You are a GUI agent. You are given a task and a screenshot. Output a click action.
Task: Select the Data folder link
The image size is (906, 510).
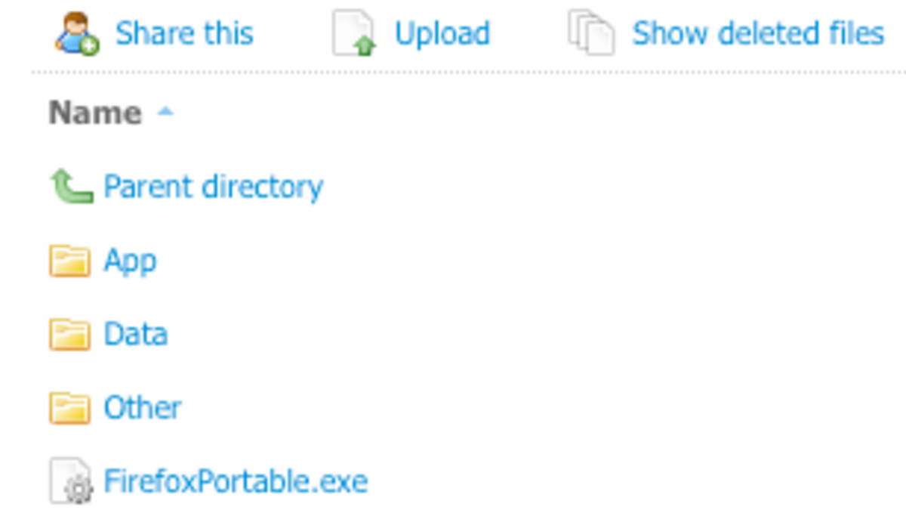point(136,333)
